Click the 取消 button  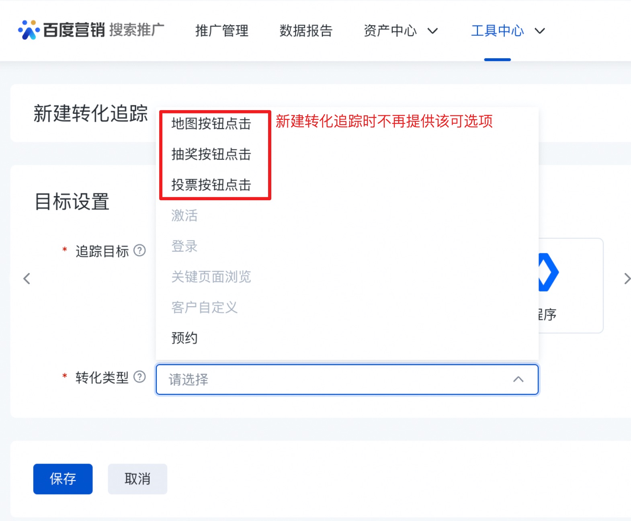(x=137, y=479)
